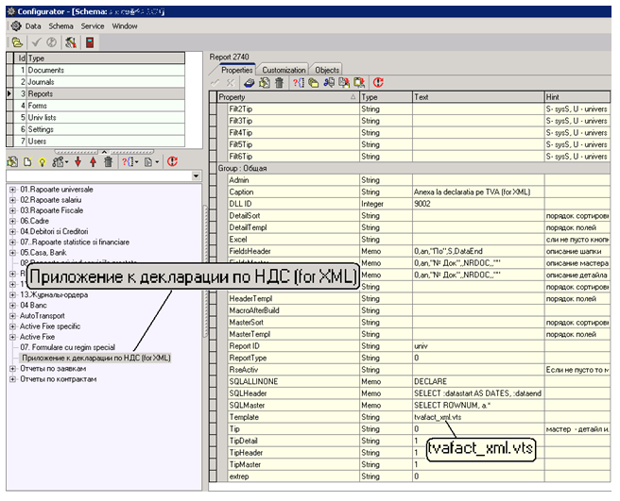Viewport: 620px width, 501px height.
Task: Refresh tree with red circular arrow icon
Action: (172, 161)
